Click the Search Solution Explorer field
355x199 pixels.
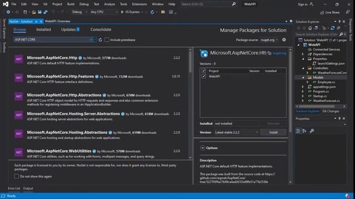(317, 34)
